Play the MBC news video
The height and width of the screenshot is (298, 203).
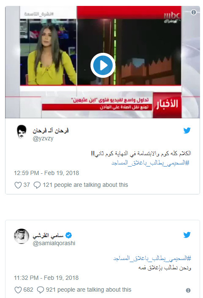[x=103, y=66]
